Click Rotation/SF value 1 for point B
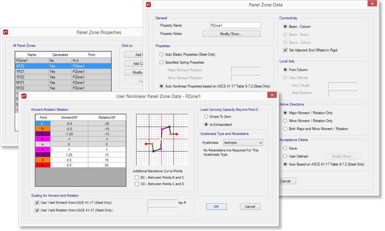Viewport: 385px width, 231px height. 107,150
